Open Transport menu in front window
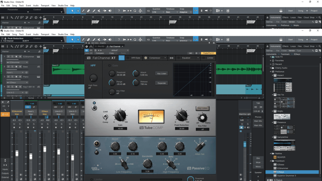This screenshot has width=322, height=181. tap(45, 34)
